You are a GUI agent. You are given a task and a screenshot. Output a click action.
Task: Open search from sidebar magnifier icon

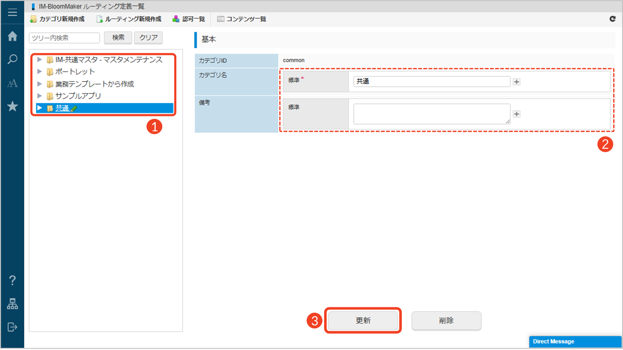click(12, 59)
